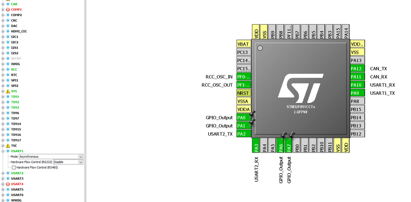This screenshot has width=411, height=202.
Task: Click the TIM1 peripheral gear icon
Action: point(8,97)
